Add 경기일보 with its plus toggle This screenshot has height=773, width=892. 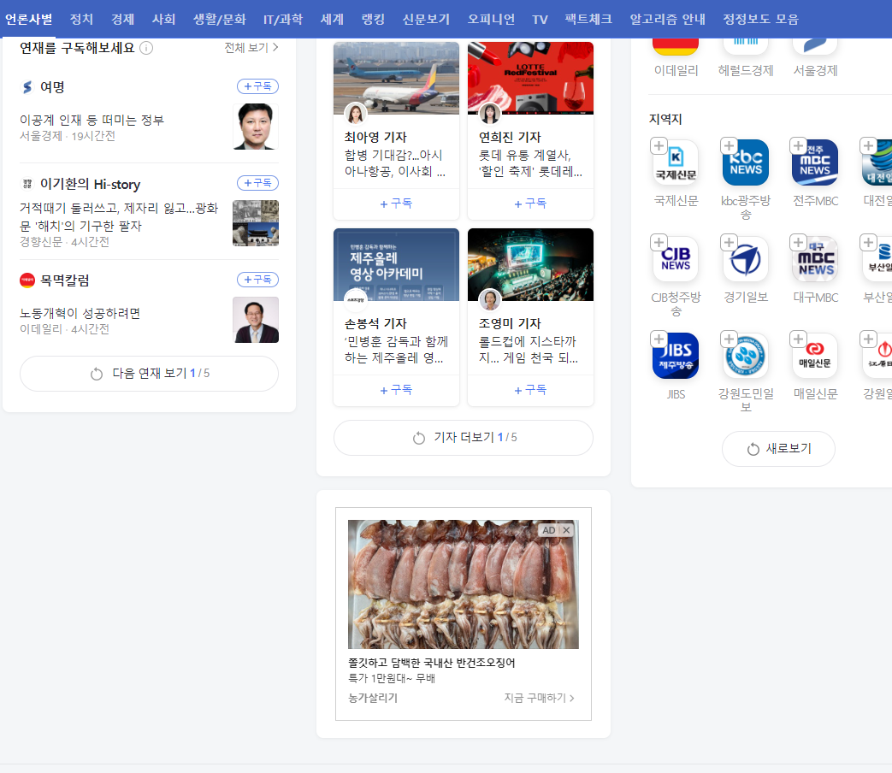[729, 242]
